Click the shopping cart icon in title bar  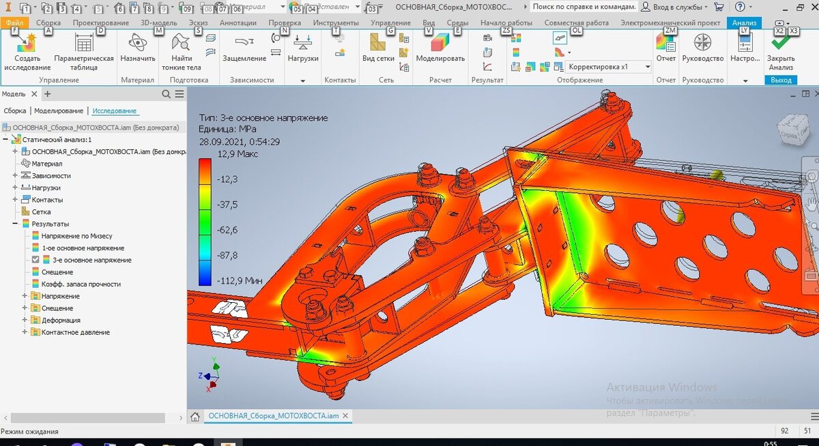coord(719,7)
